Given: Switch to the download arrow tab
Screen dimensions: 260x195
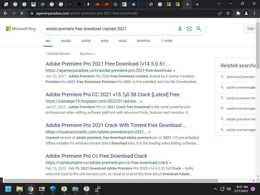Looking at the screenshot, I should (88, 4).
